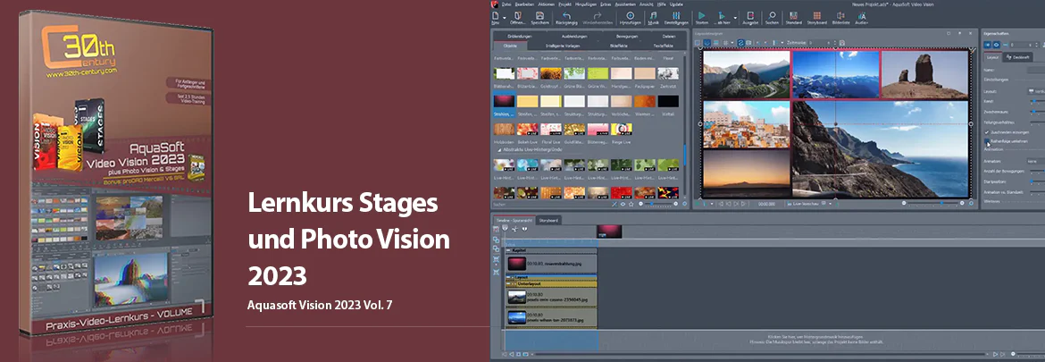Screen dimensions: 1045x362
Task: Play from here with the ab hier icon
Action: click(x=722, y=17)
